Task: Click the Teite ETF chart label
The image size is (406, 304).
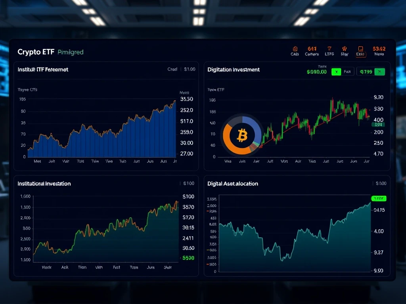Action: point(216,90)
